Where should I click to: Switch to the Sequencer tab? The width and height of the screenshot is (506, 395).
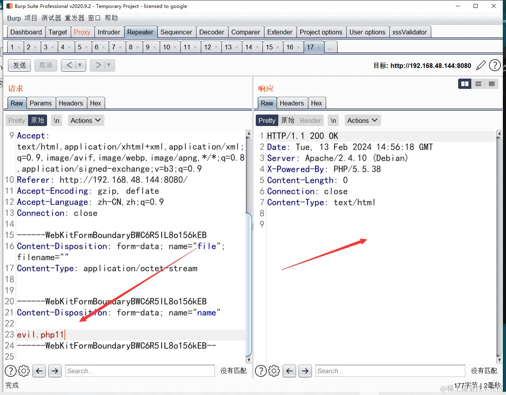click(x=176, y=32)
